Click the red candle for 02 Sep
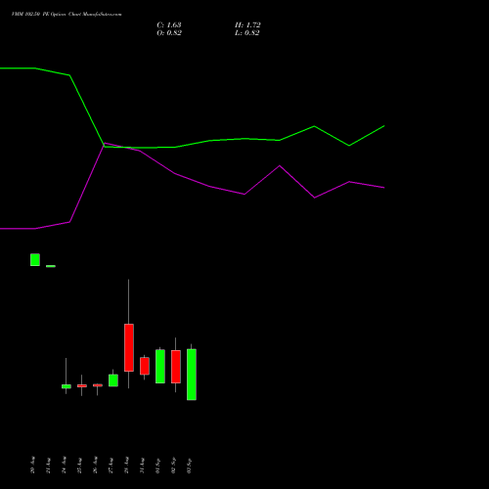Viewport: 489px width, 489px height. pyautogui.click(x=176, y=367)
